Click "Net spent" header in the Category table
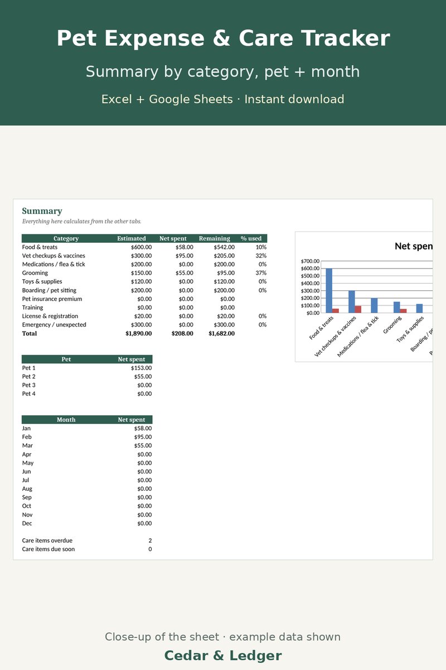The width and height of the screenshot is (446, 670). point(173,238)
